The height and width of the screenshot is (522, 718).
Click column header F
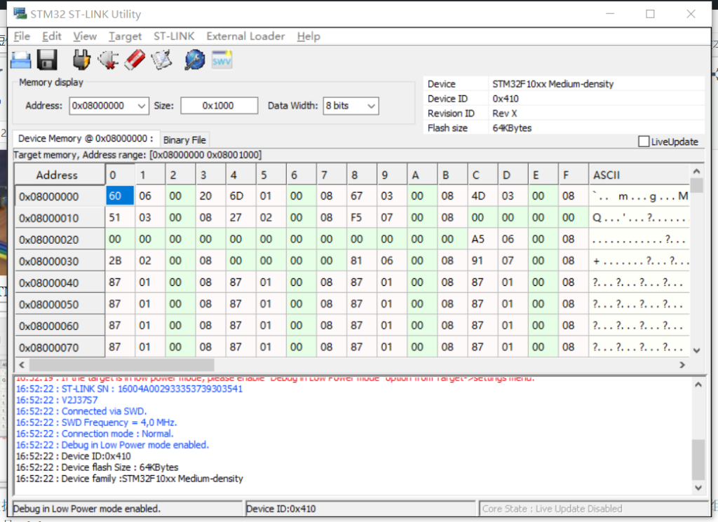574,174
